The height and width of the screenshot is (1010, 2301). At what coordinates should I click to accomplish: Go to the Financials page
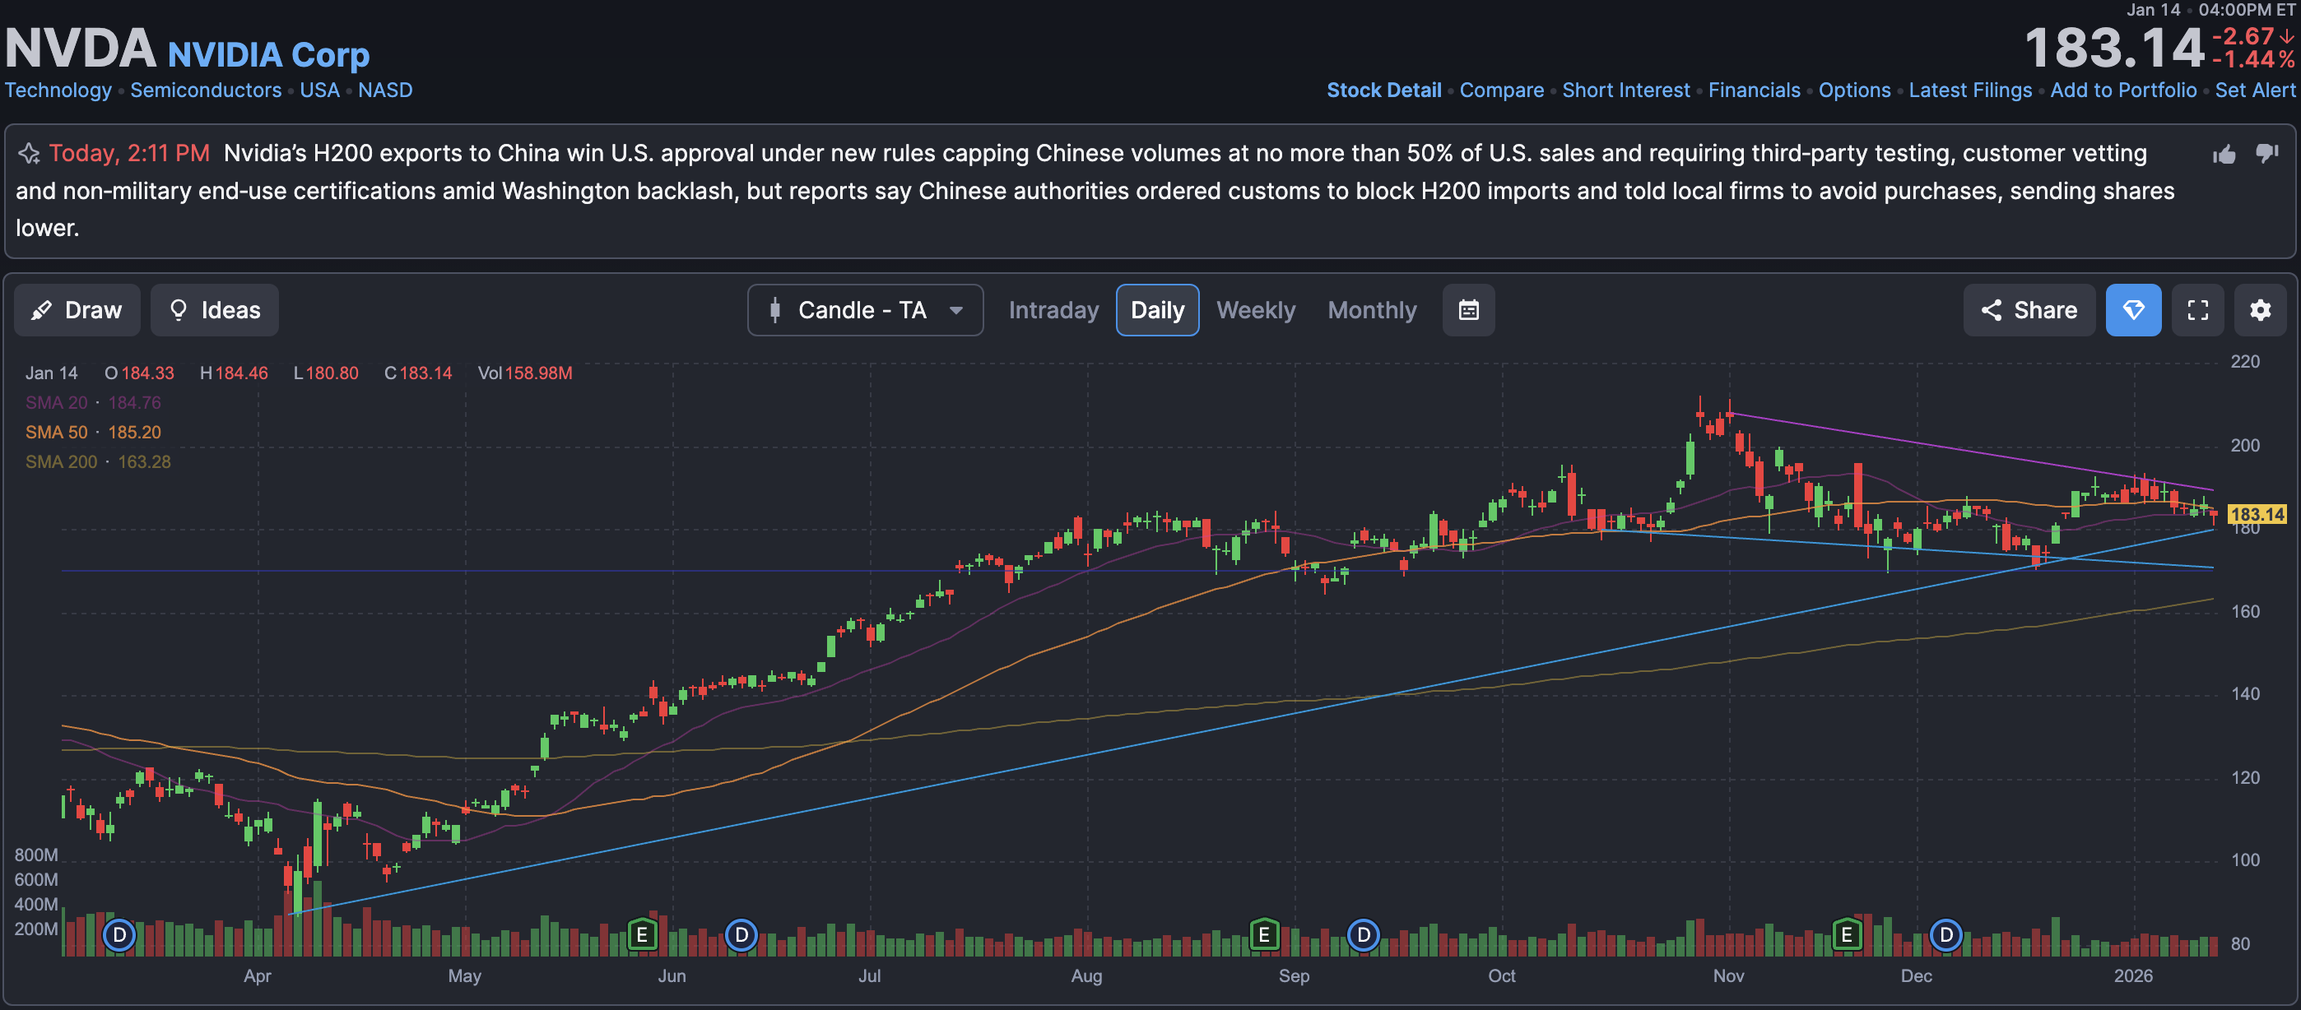(x=1754, y=90)
